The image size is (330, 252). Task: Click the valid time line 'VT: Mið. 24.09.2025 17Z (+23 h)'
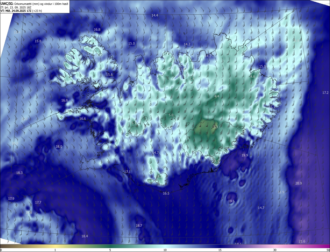[x=21, y=11]
